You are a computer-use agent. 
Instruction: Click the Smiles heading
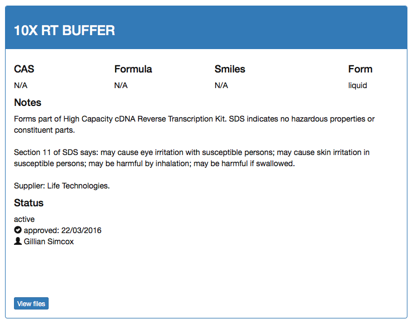click(230, 69)
